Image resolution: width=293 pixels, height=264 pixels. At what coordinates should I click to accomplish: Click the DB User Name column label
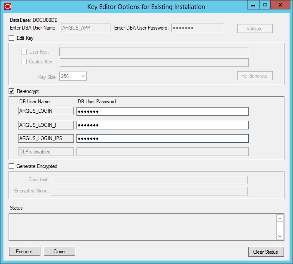[34, 102]
